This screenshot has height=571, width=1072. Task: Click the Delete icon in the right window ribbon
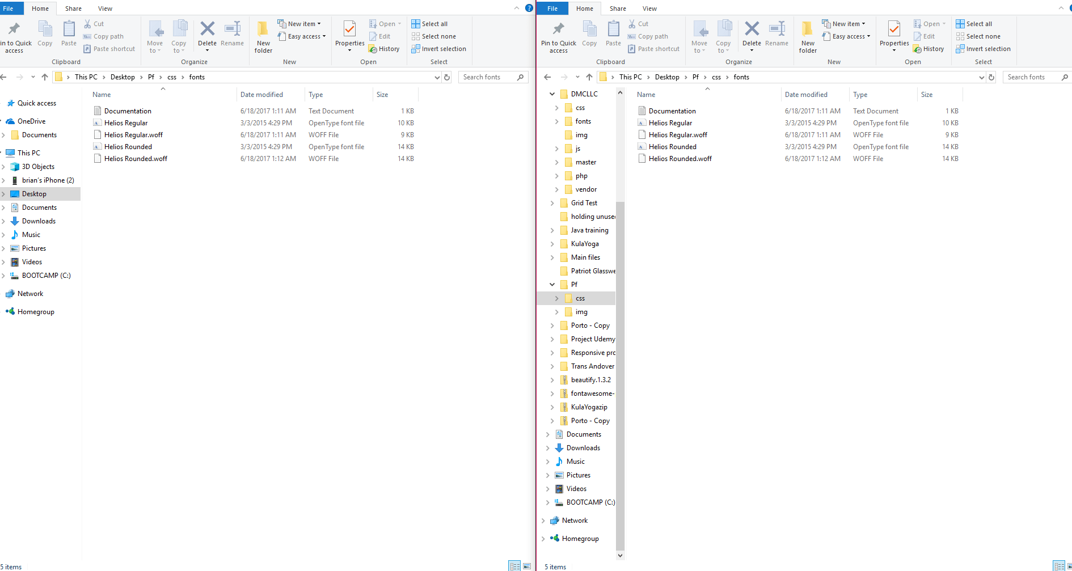(752, 28)
